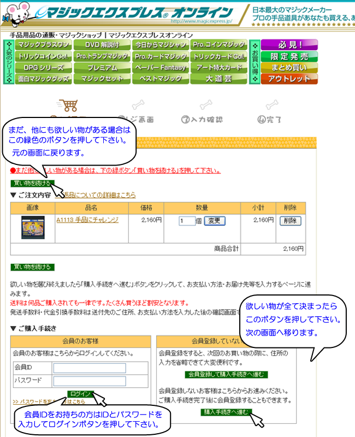Click 購入手続きへ進む button
Image resolution: width=355 pixels, height=437 pixels.
tap(226, 412)
